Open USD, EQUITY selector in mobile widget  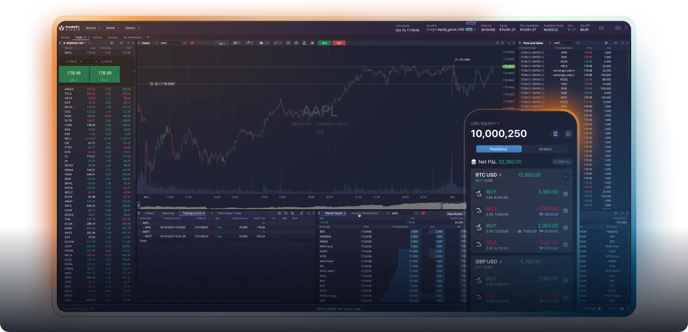click(x=485, y=123)
